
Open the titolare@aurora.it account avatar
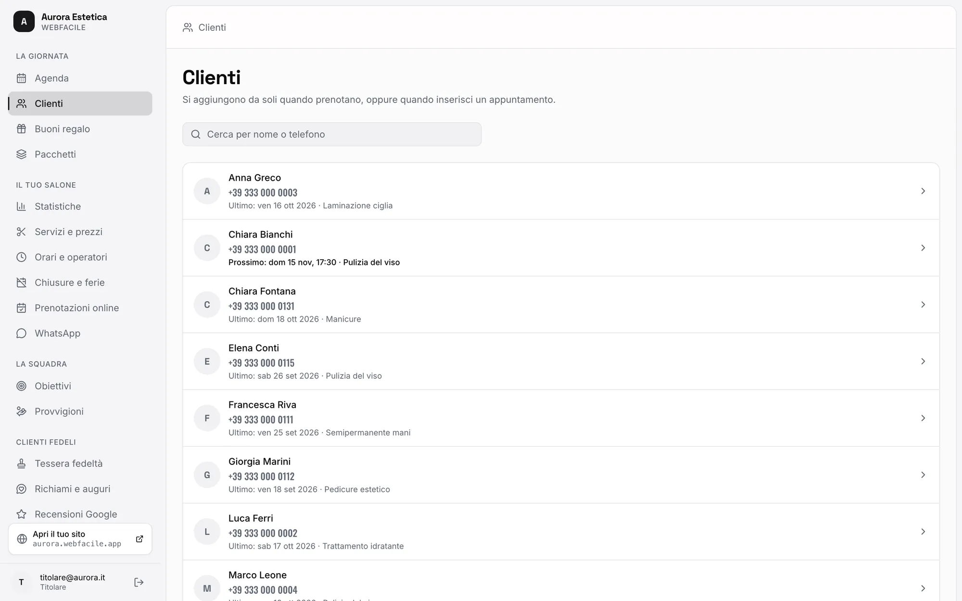(x=21, y=582)
